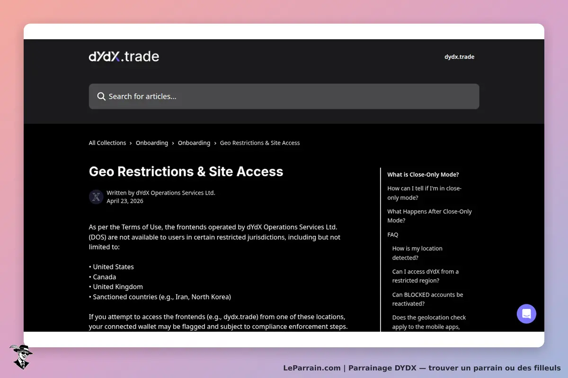Open the chat messenger bubble
This screenshot has width=568, height=378.
click(x=526, y=314)
